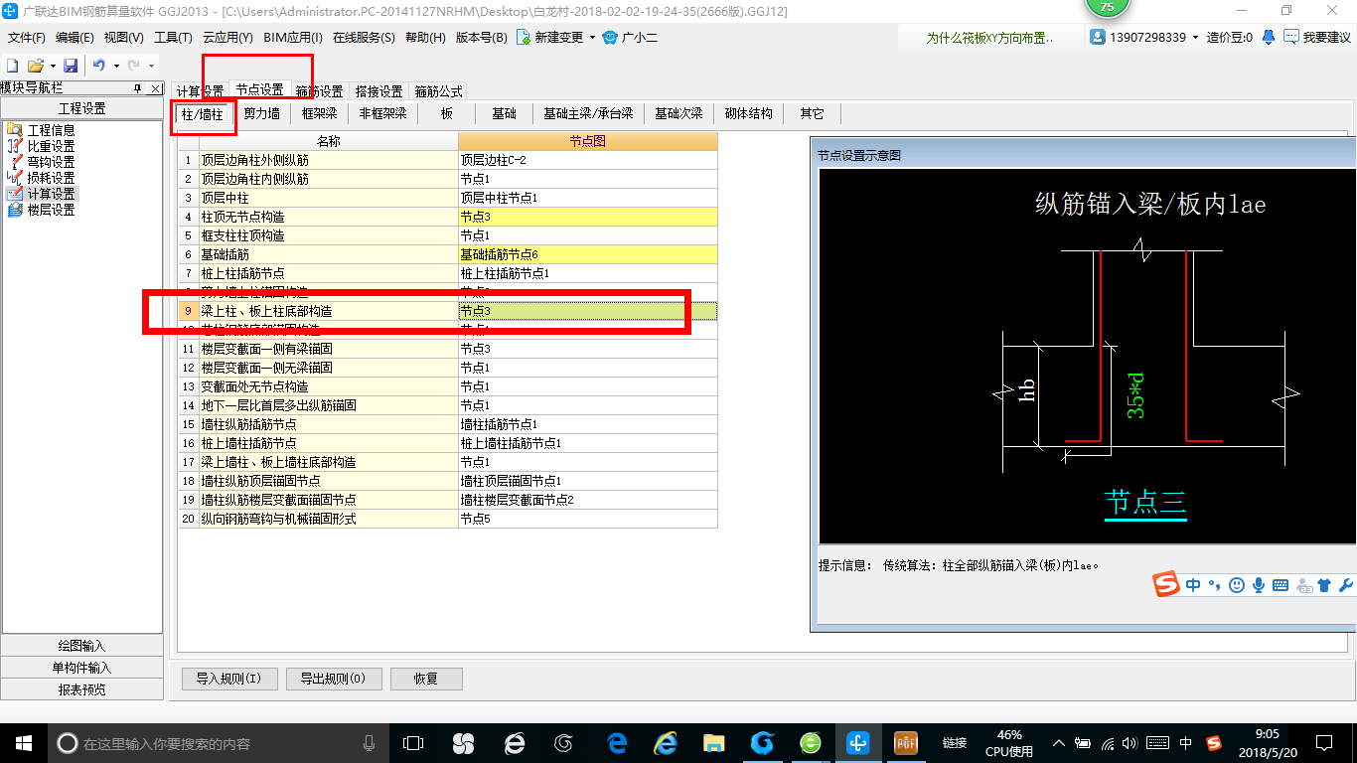Select the 板 category tab

[x=447, y=113]
